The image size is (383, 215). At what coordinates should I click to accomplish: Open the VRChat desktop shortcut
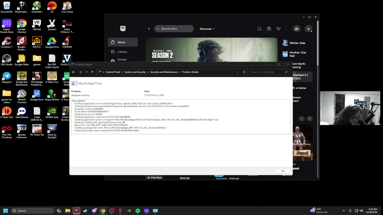click(37, 25)
